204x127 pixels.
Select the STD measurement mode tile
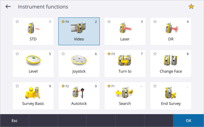33,31
